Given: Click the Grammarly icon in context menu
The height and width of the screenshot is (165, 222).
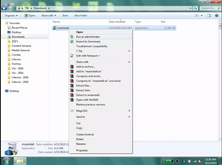Looking at the screenshot, I should coord(72,42).
